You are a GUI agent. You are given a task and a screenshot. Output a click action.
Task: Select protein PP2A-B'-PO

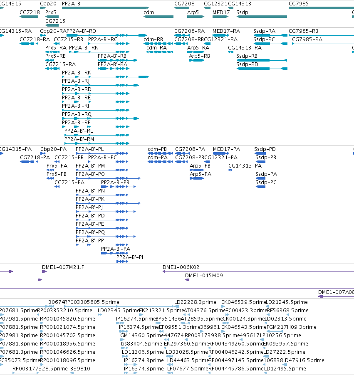[90, 174]
